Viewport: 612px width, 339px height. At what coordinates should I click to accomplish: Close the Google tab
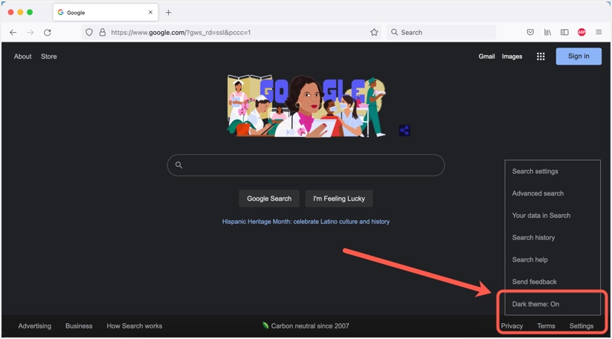(x=150, y=13)
